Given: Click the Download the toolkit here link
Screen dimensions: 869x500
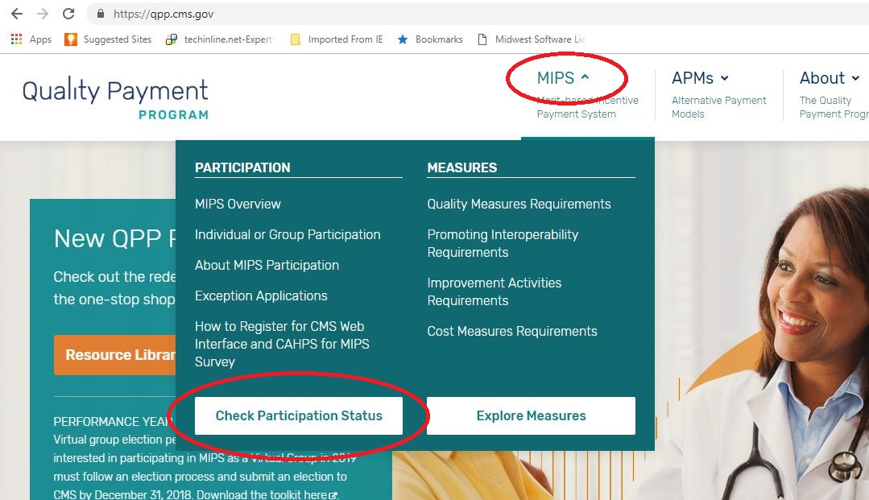Looking at the screenshot, I should 267,494.
